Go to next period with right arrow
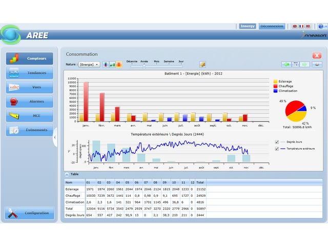The width and height of the screenshot is (328, 246). click(x=305, y=65)
